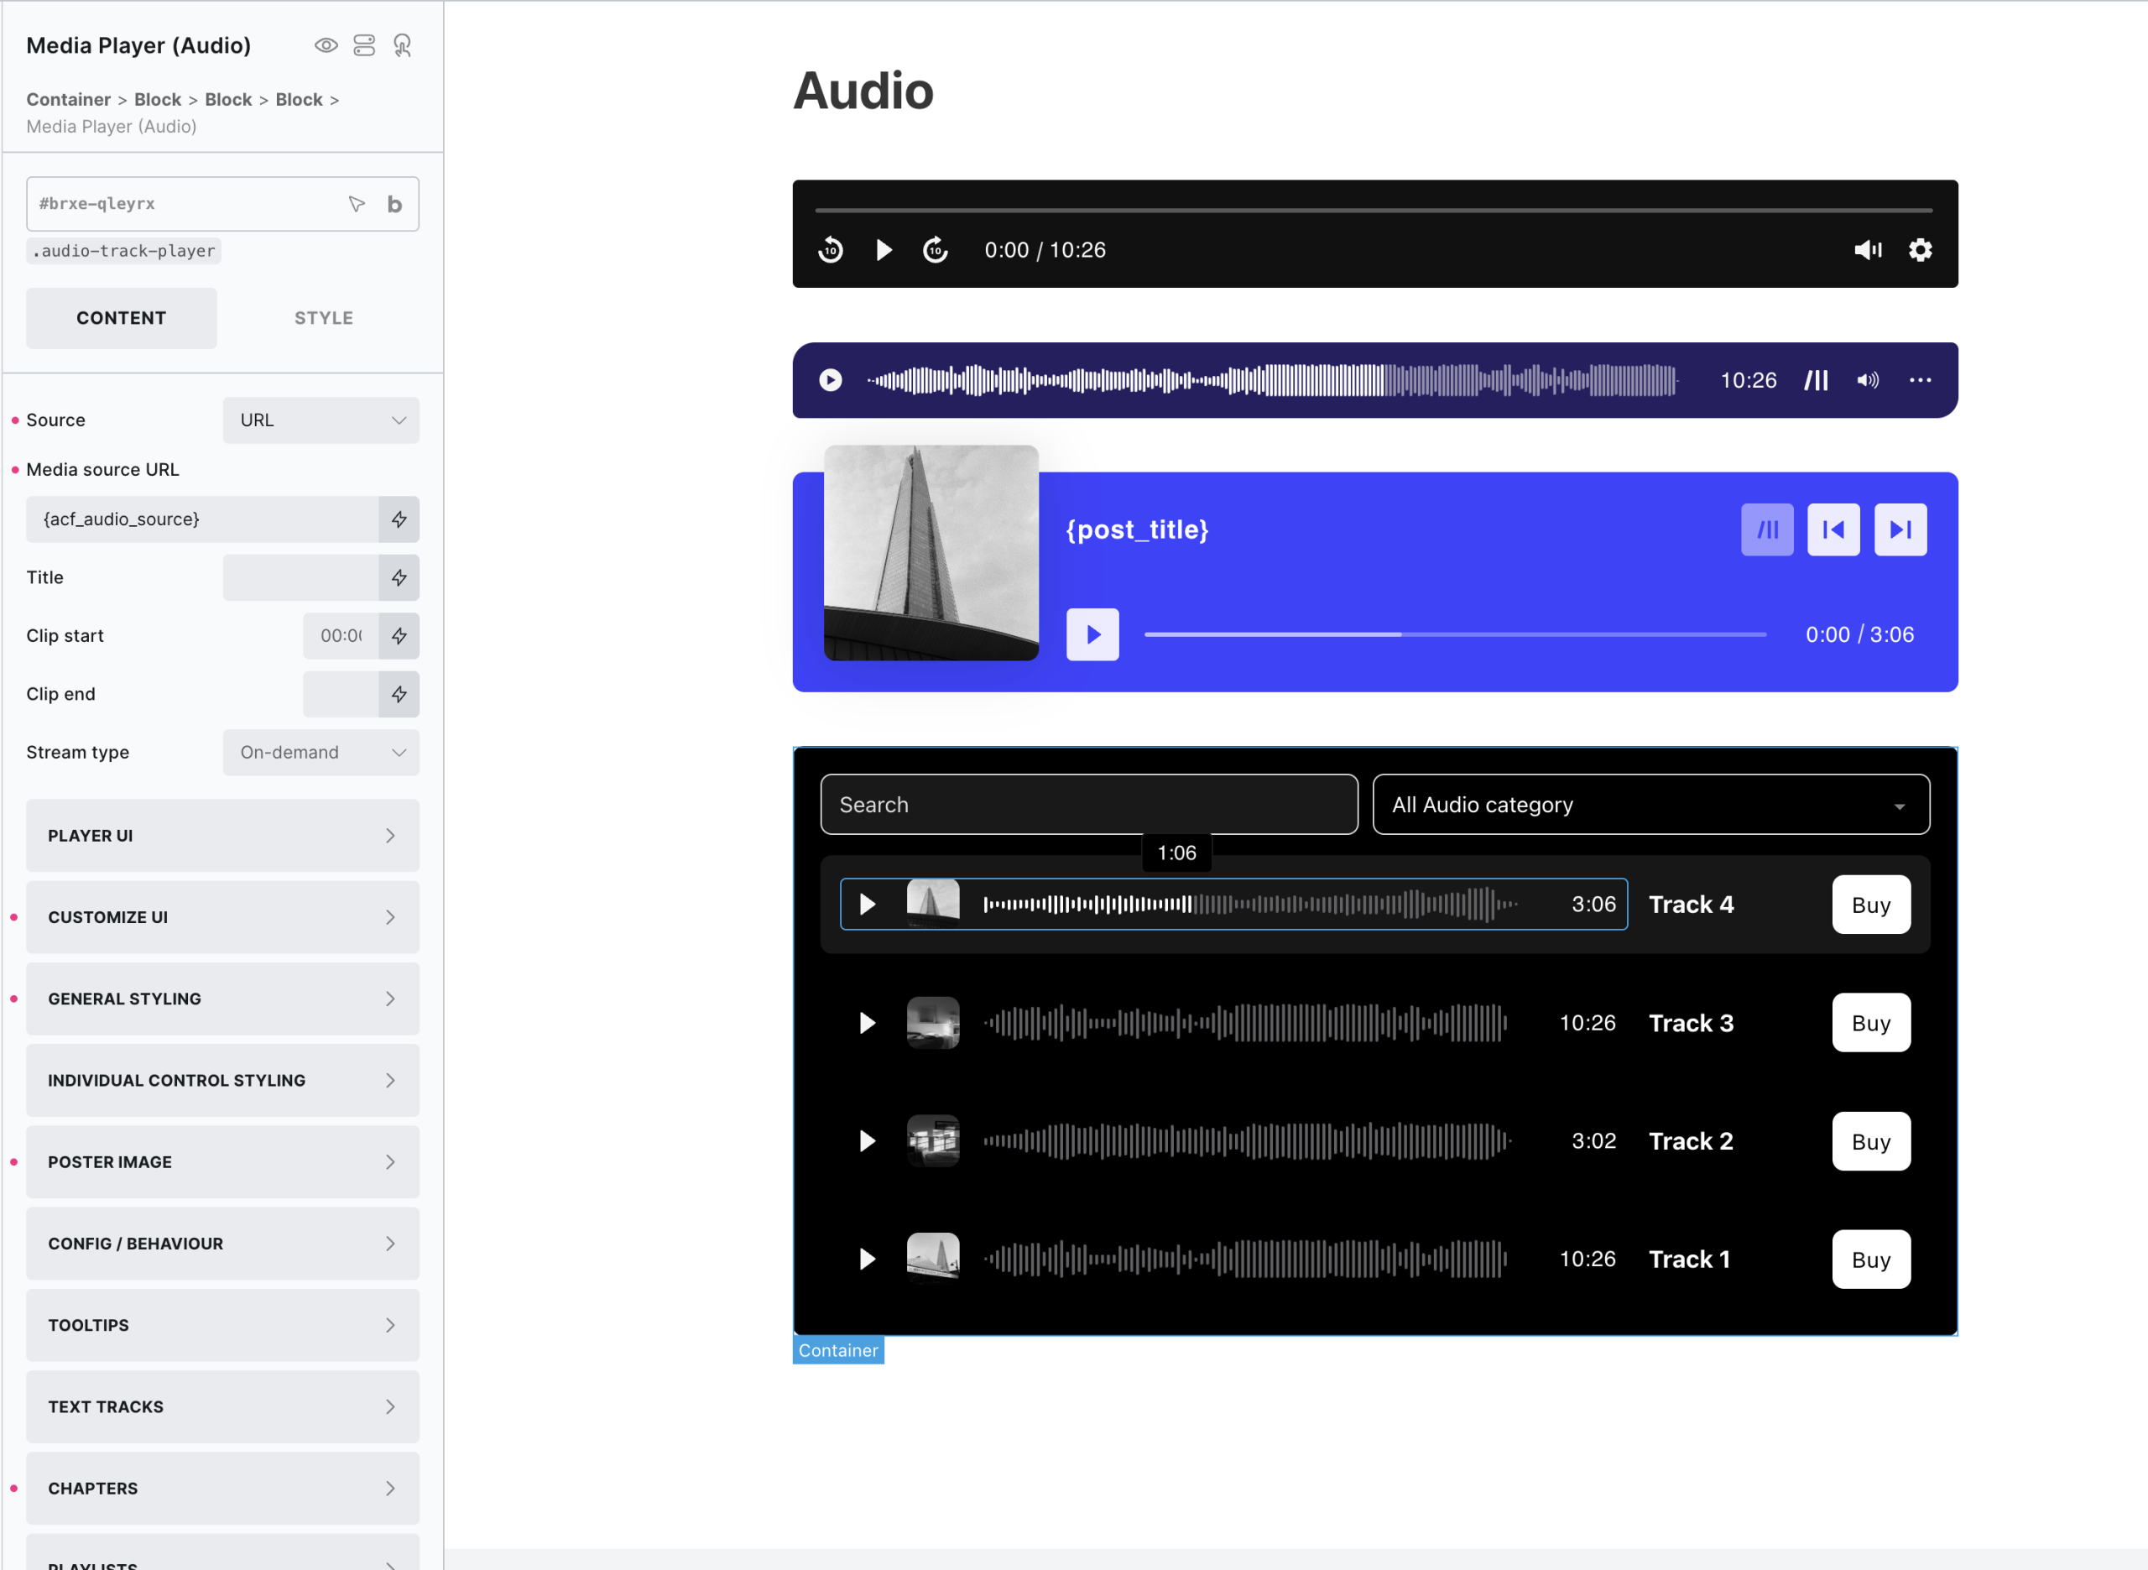Open the Source URL dropdown
2148x1570 pixels.
click(x=321, y=420)
